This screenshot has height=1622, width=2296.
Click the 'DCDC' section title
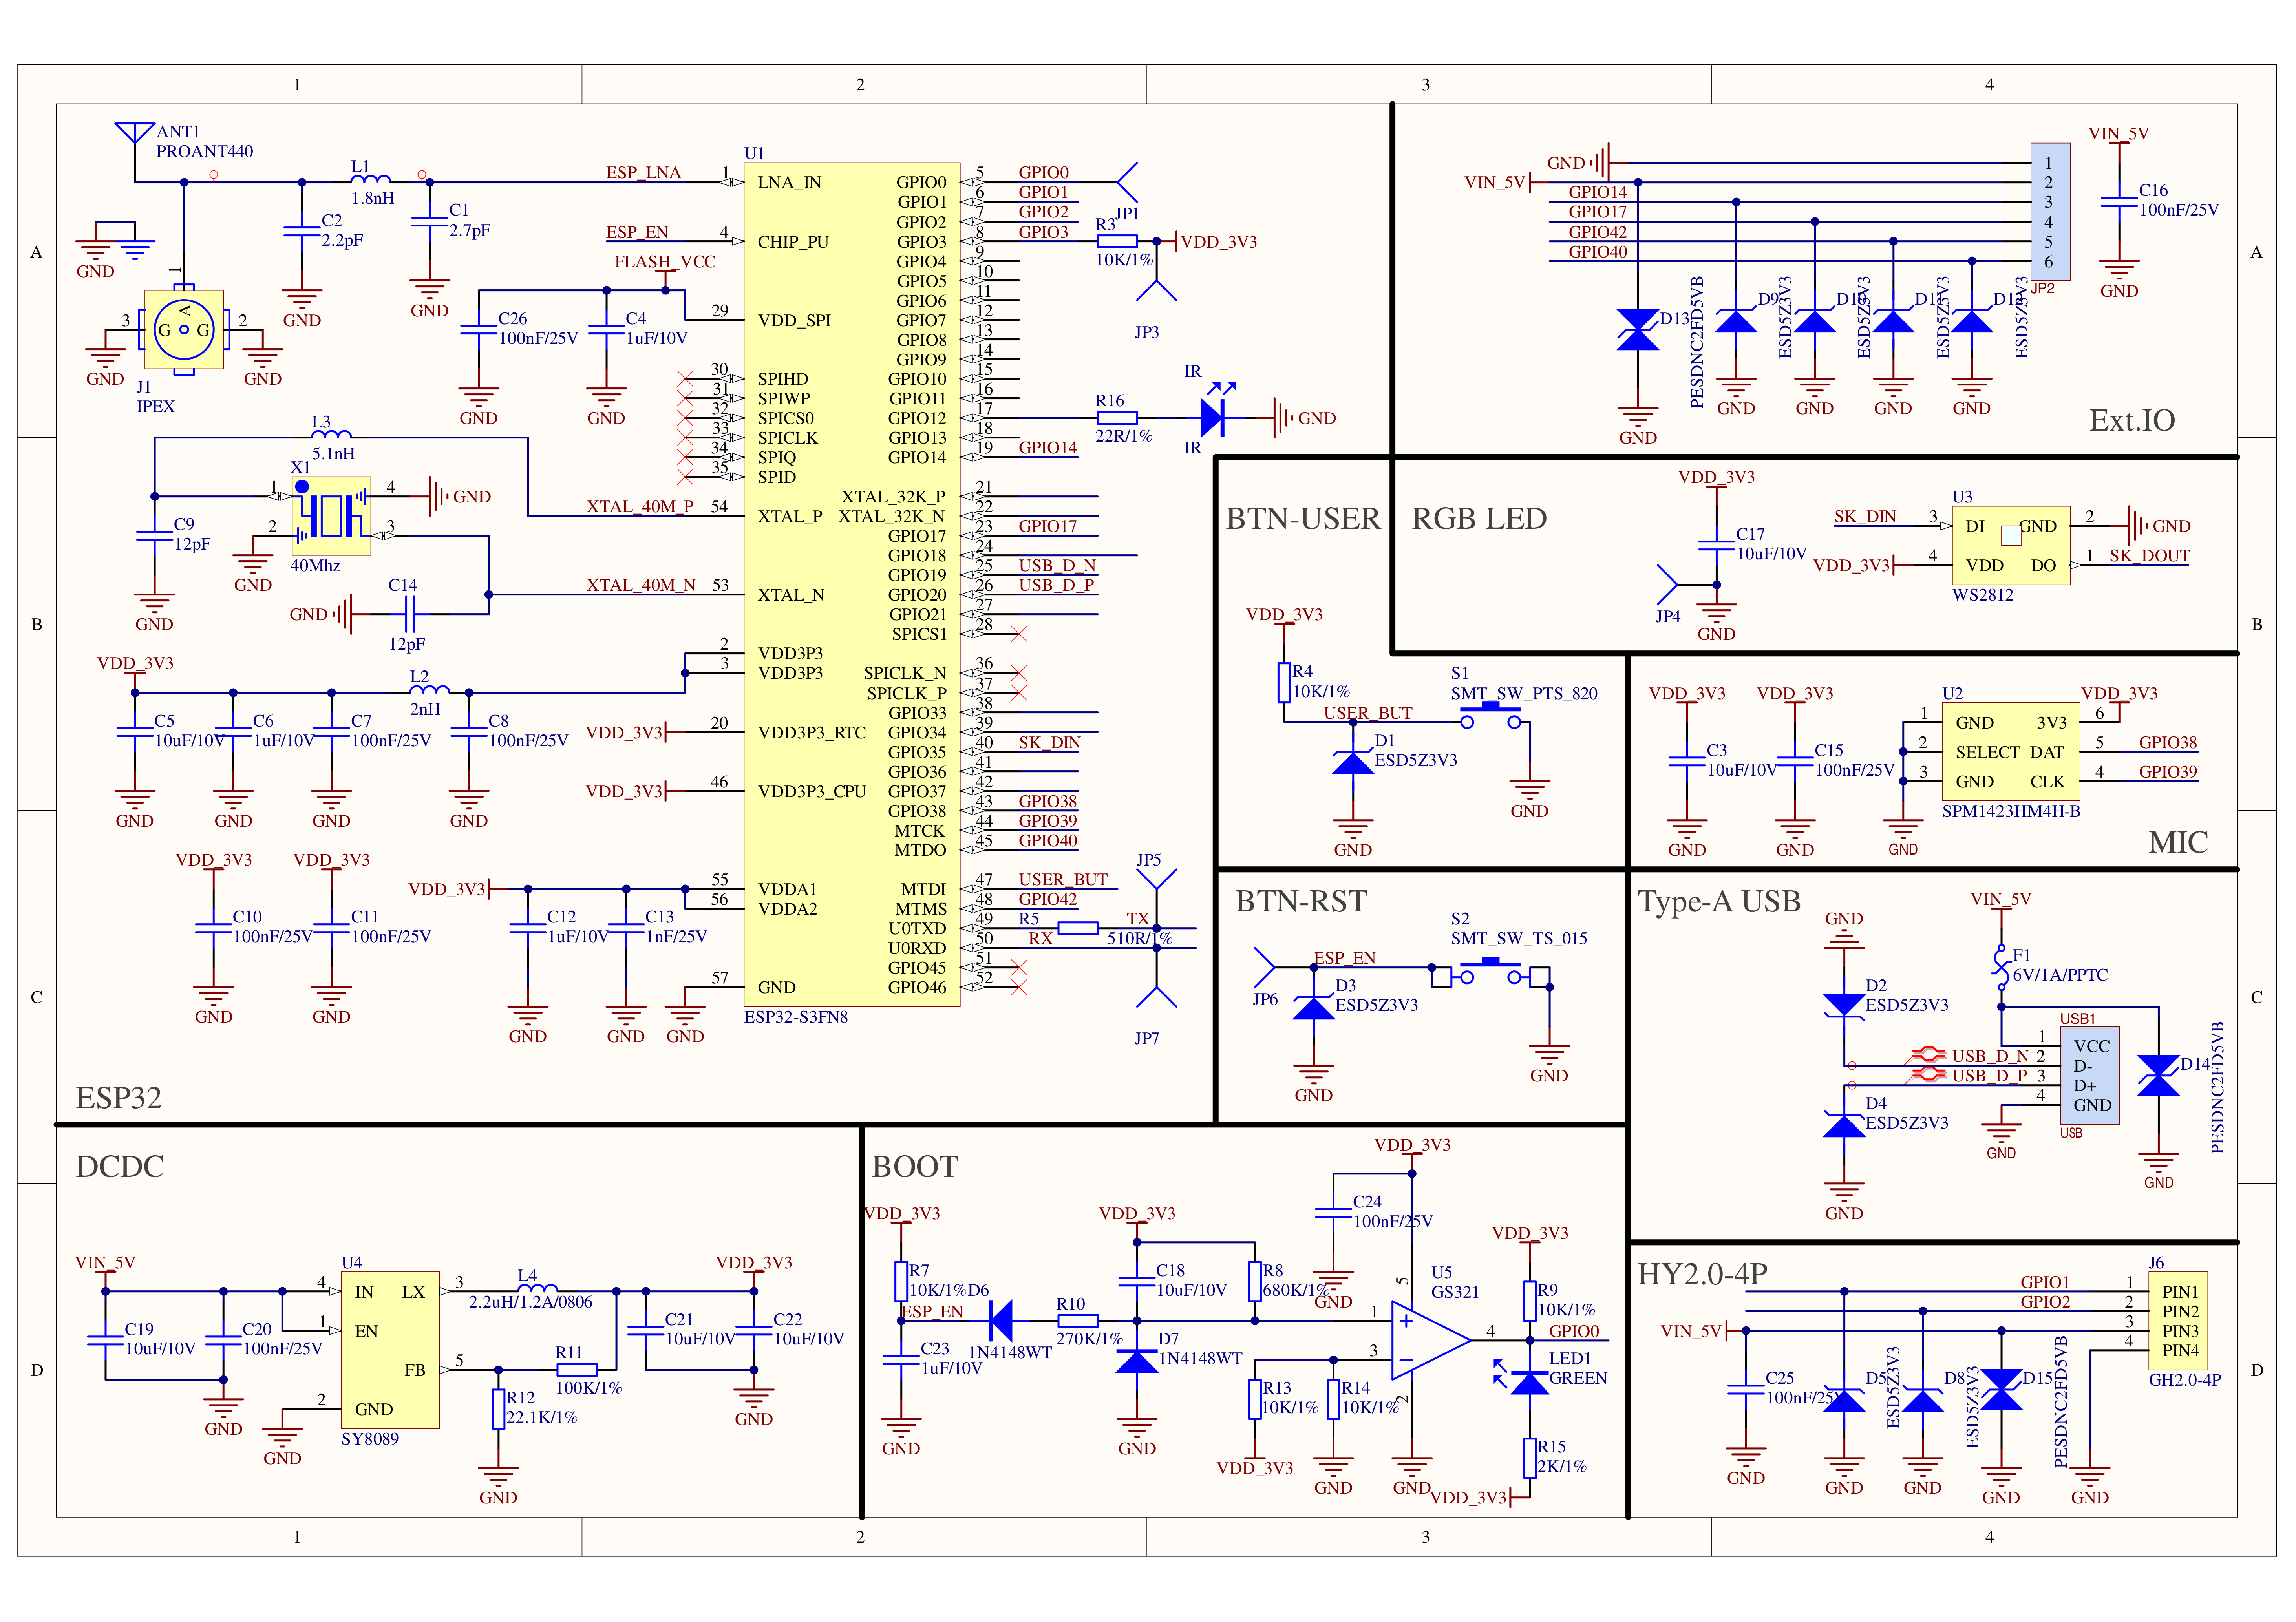120,1167
